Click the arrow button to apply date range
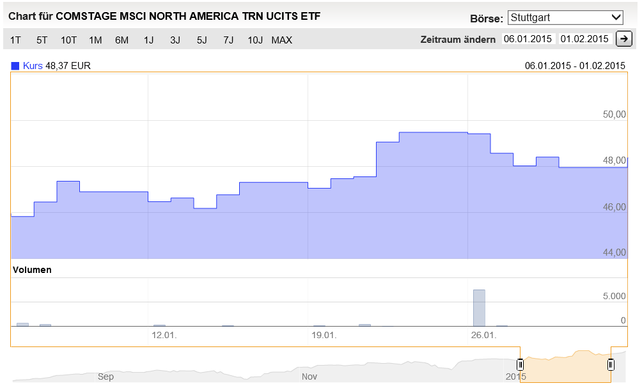 (x=623, y=39)
